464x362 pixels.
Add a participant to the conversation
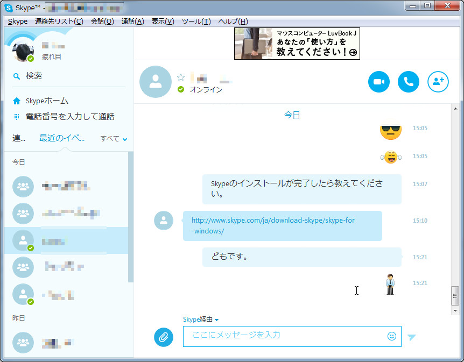437,82
